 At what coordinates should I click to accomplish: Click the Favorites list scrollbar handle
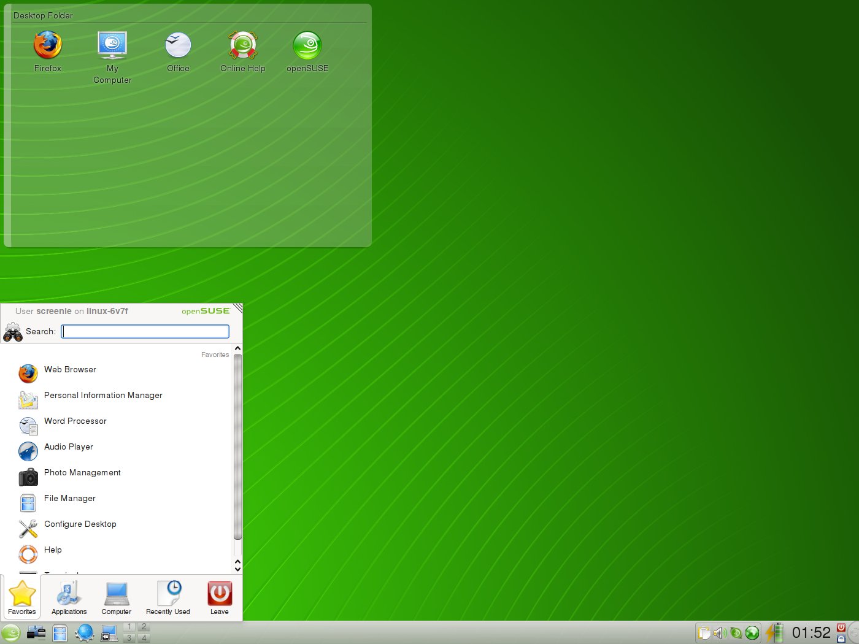coord(237,447)
